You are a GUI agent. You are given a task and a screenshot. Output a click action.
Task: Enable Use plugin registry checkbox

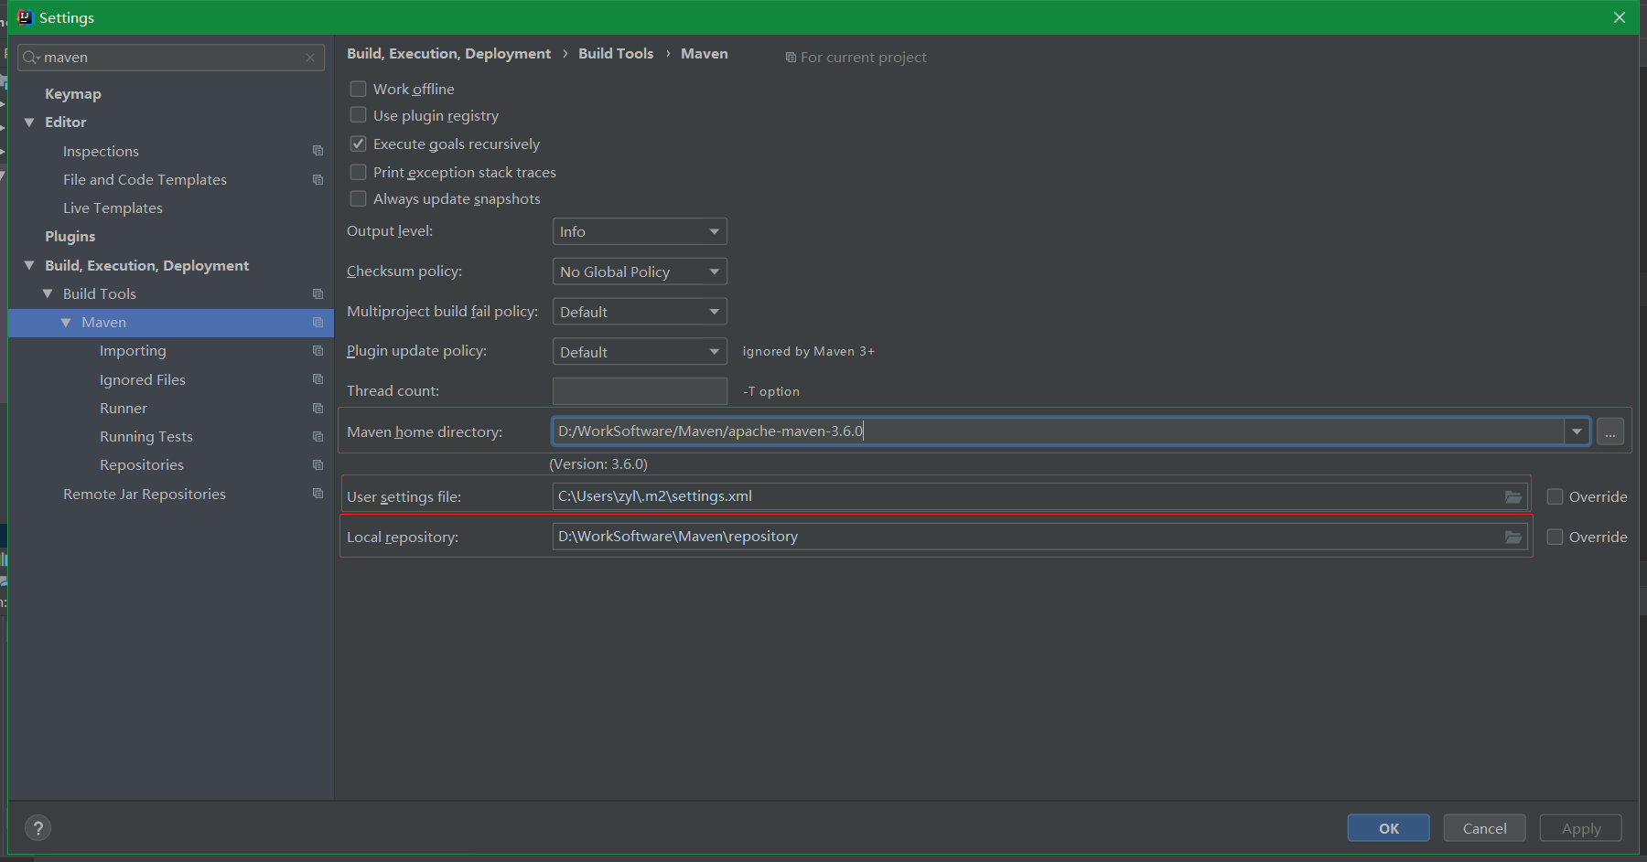(358, 115)
